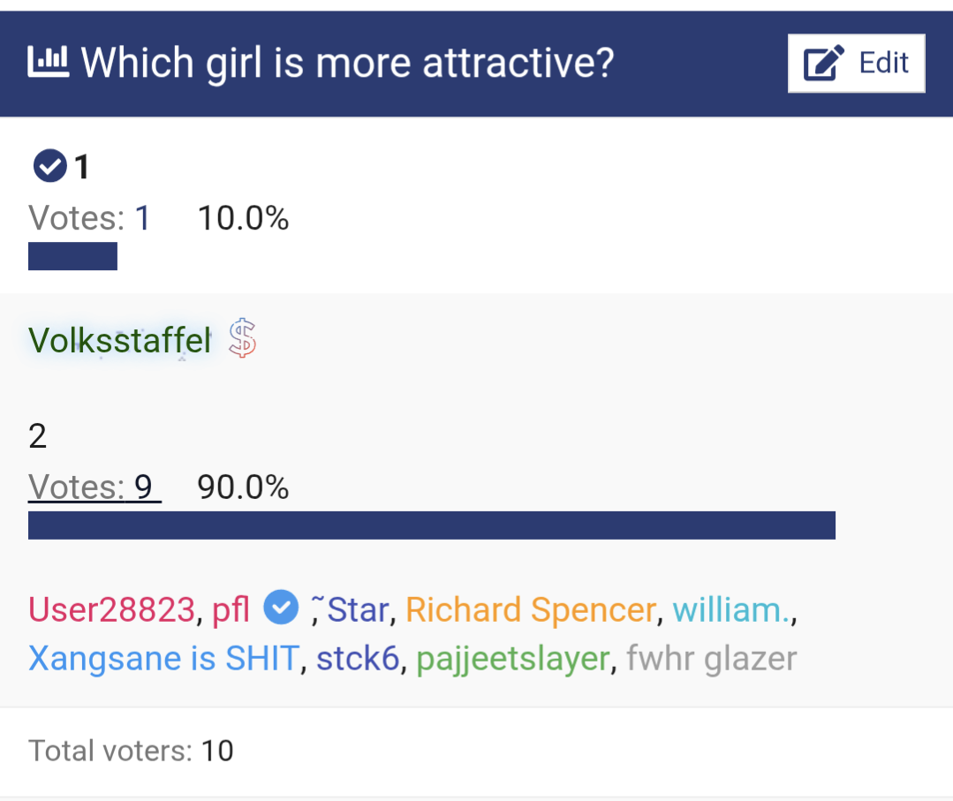The width and height of the screenshot is (953, 801).
Task: Open User28823's profile
Action: 111,609
